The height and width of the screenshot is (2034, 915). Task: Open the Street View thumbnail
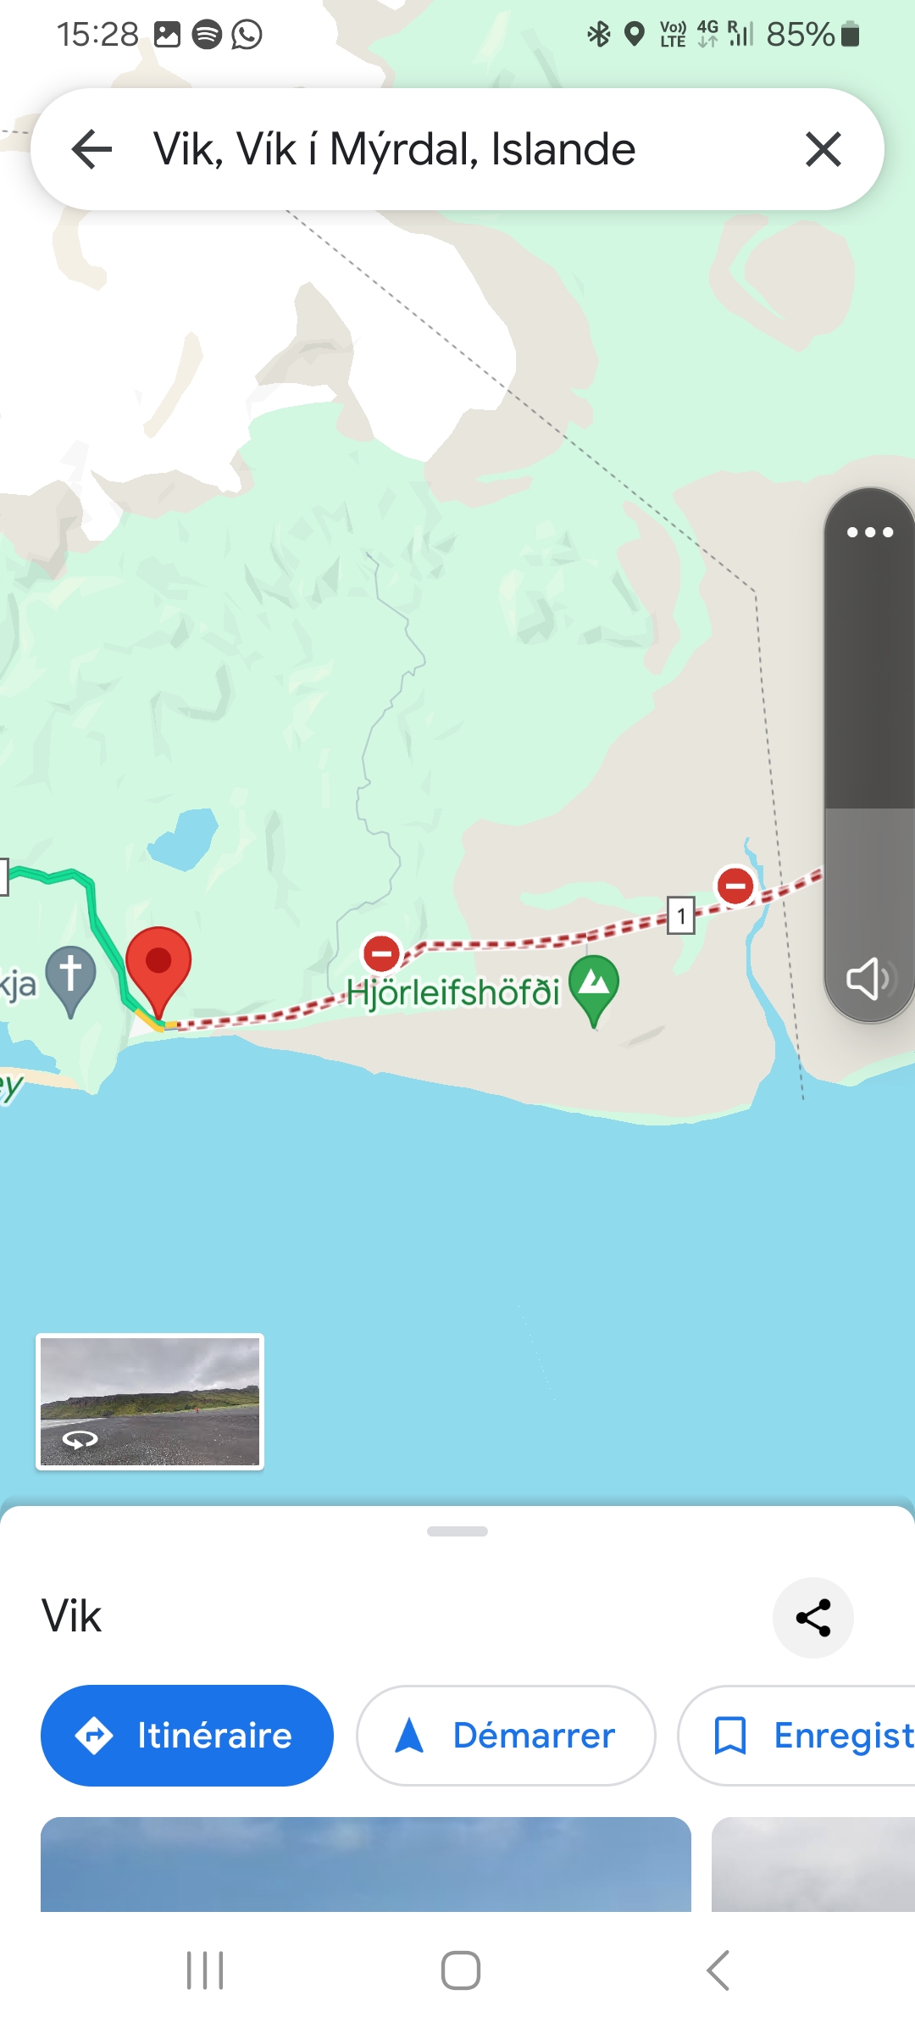point(150,1401)
